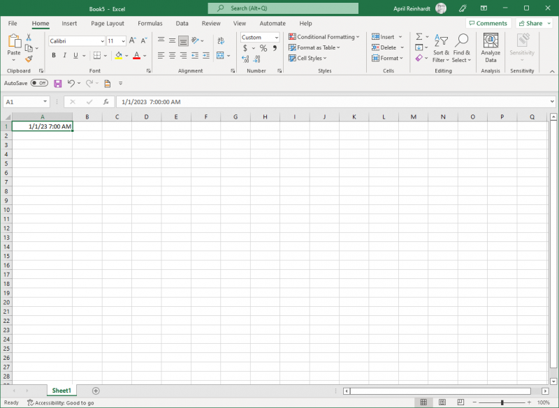Expand the Number Format dropdown showing Custom
559x408 pixels.
click(x=277, y=37)
